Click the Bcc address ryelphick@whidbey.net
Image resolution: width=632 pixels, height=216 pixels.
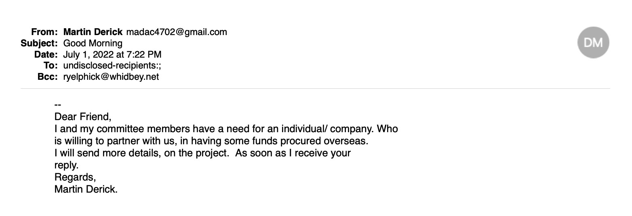point(111,77)
